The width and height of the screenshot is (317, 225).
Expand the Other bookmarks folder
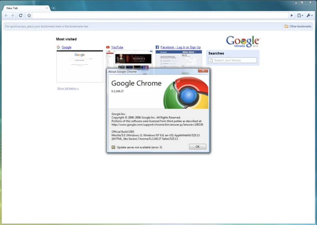click(x=298, y=26)
